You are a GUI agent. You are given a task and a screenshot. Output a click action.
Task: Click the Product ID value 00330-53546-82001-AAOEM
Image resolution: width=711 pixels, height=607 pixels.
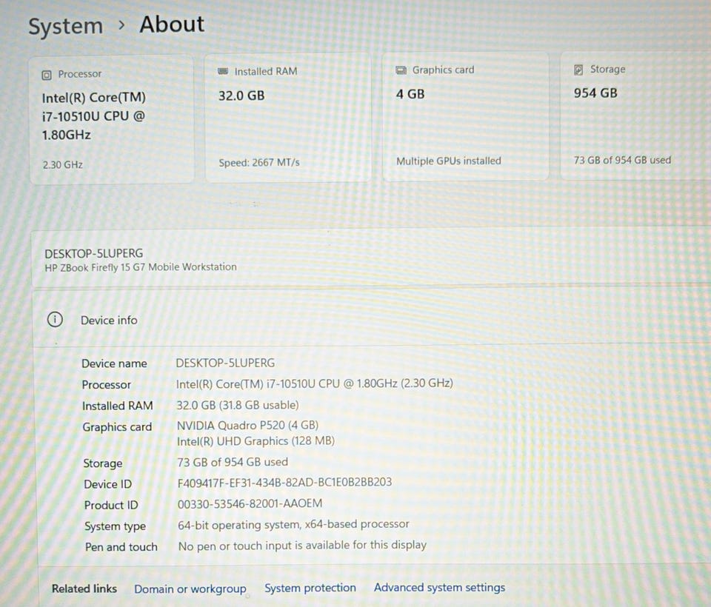point(250,503)
